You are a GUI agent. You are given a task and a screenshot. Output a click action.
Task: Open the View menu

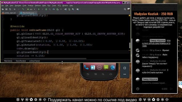[11, 6]
